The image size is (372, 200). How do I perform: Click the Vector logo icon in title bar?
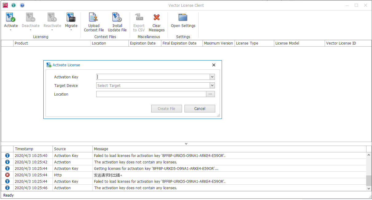(5, 5)
